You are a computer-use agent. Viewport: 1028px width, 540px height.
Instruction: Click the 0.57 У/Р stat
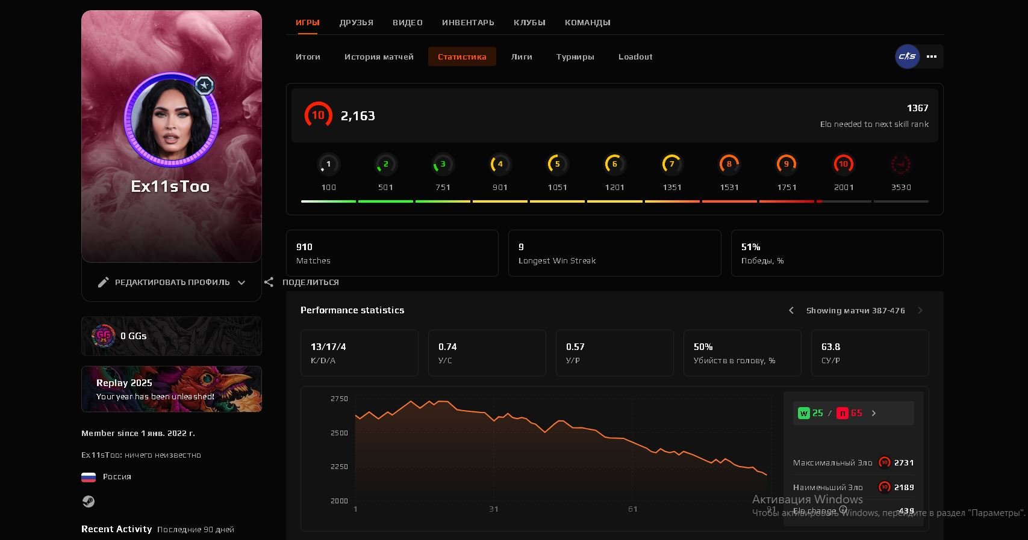[615, 353]
